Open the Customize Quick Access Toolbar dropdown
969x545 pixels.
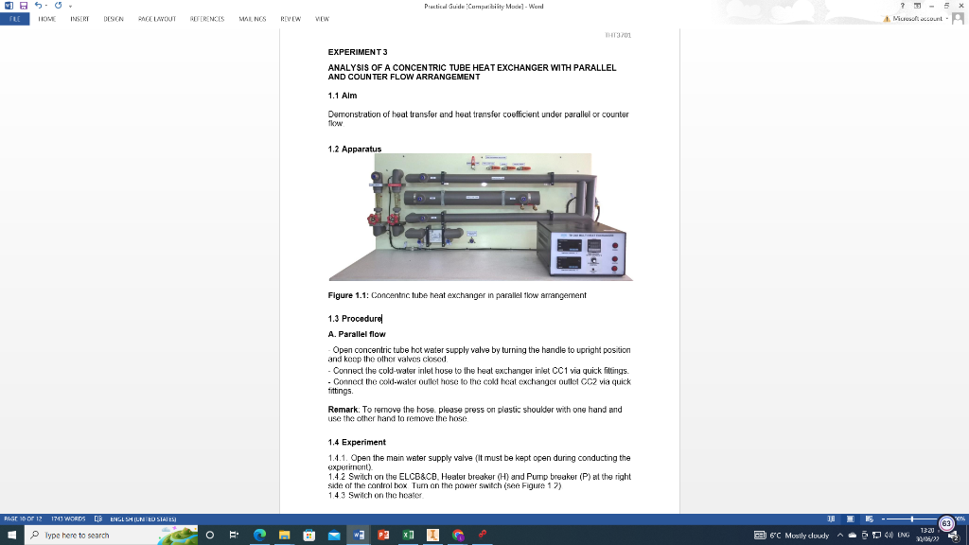tap(71, 6)
